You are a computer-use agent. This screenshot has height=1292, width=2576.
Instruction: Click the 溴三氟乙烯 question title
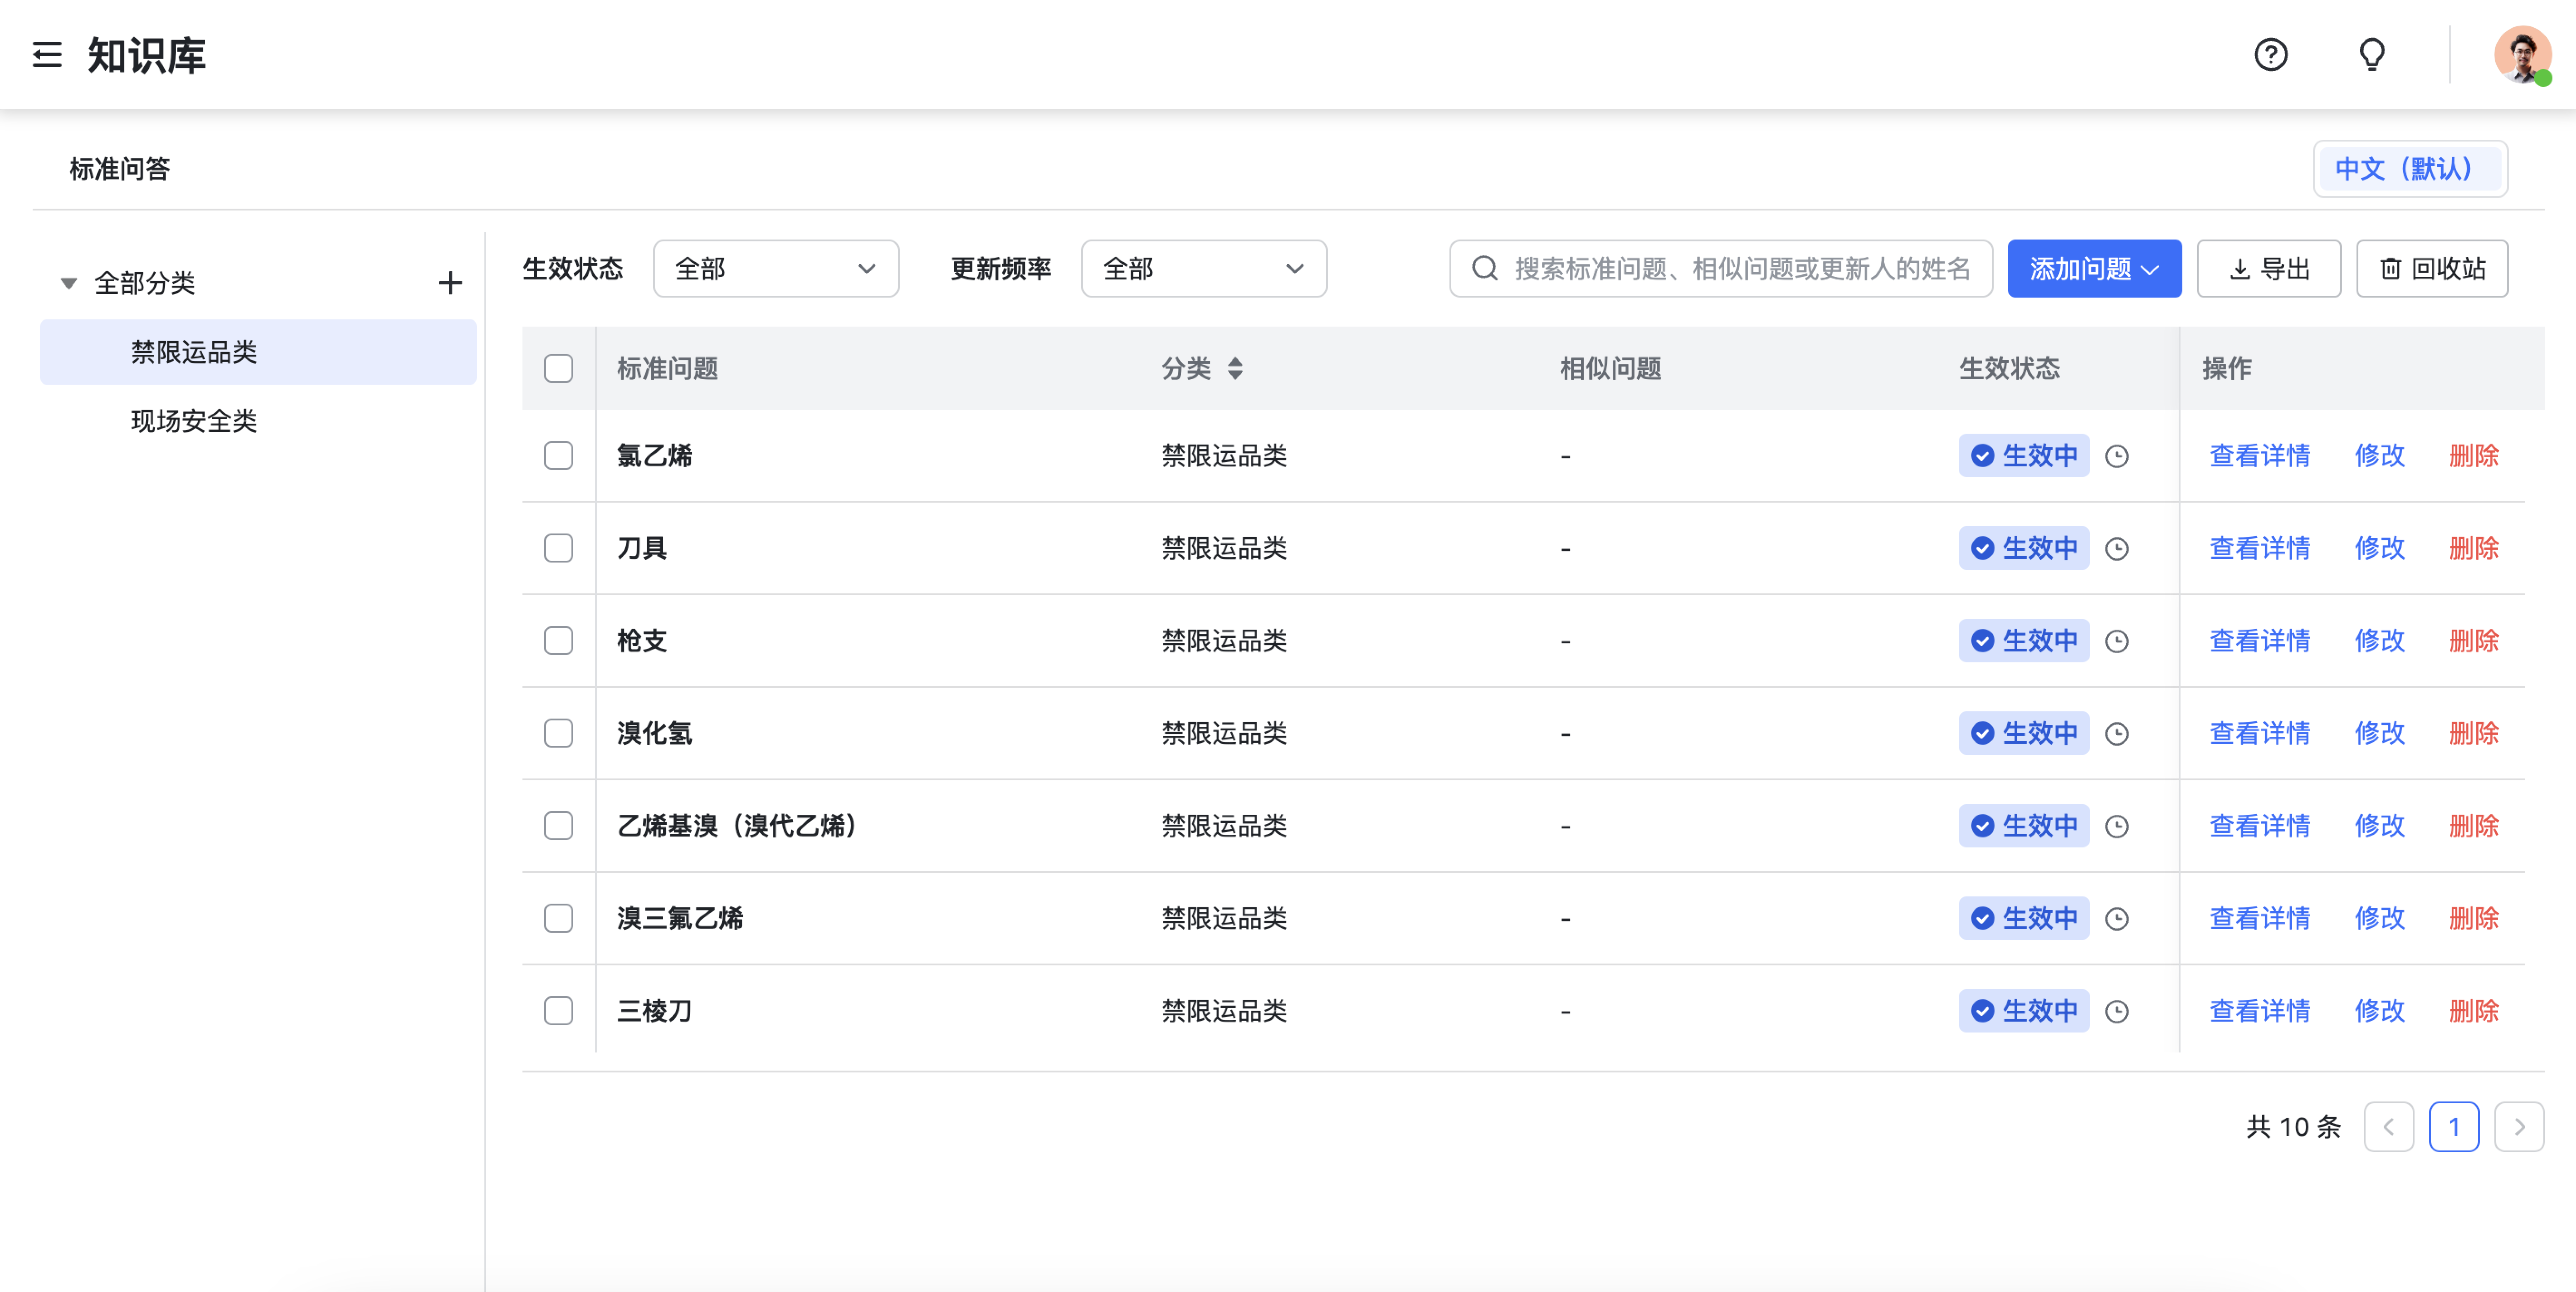(679, 919)
